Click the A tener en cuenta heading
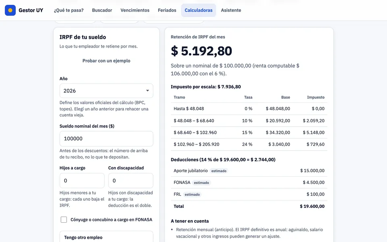 [190, 221]
